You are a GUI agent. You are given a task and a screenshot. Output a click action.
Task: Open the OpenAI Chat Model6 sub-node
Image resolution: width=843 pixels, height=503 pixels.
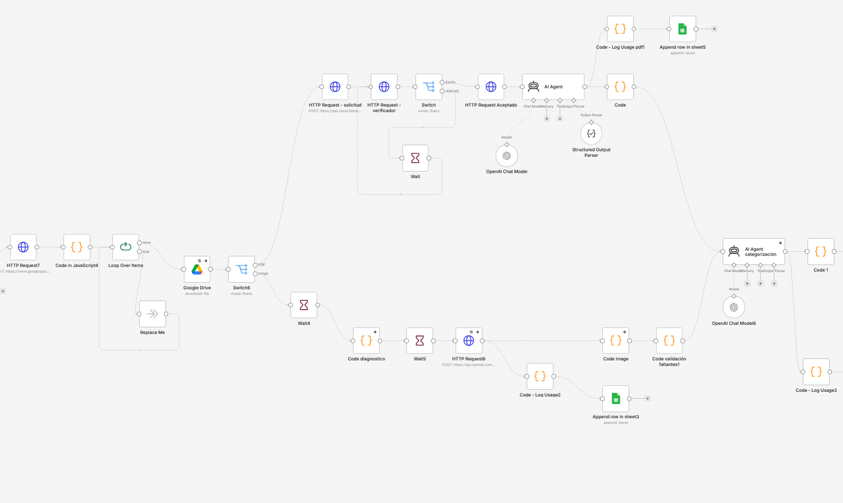tap(734, 308)
